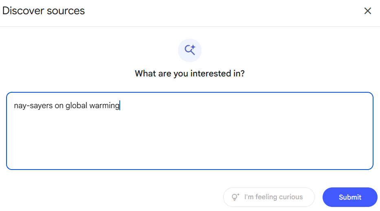Image resolution: width=380 pixels, height=211 pixels.
Task: Click the circular background behind the search icon
Action: coord(190,50)
